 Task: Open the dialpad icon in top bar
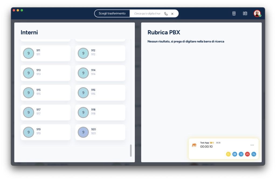tap(234, 13)
